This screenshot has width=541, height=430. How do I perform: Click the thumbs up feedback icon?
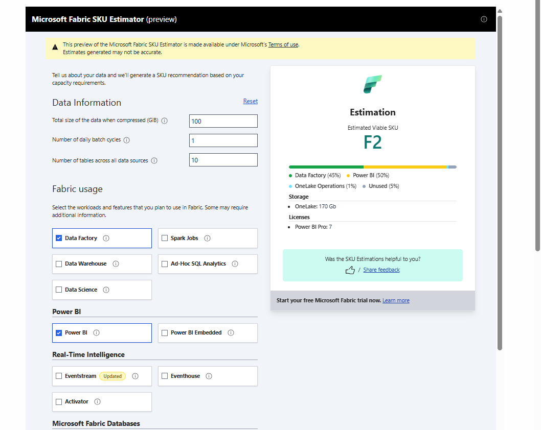tap(350, 270)
